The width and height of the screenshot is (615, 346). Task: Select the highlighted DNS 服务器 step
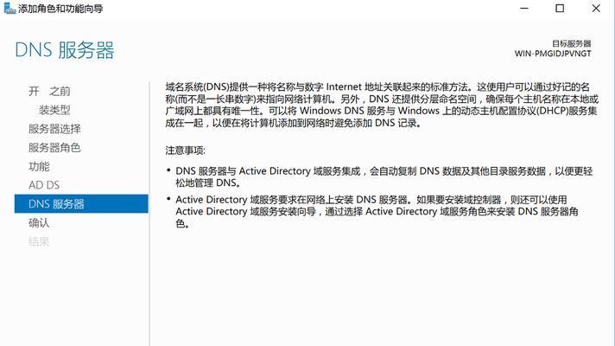(x=81, y=204)
